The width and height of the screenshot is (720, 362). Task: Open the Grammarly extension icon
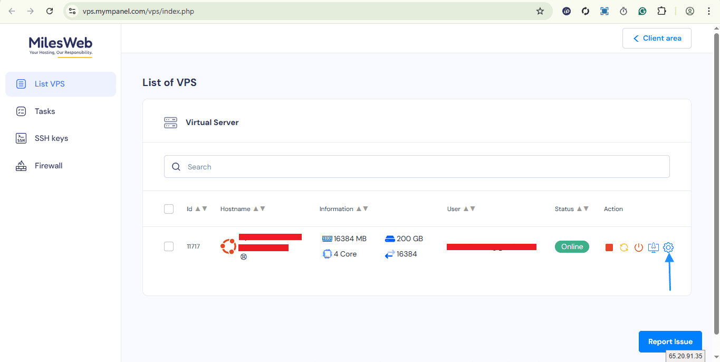pyautogui.click(x=642, y=11)
